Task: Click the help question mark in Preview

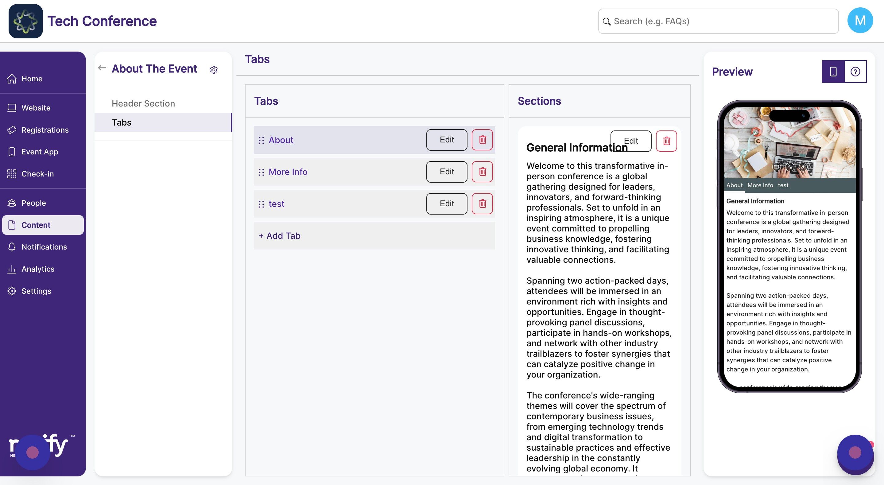Action: (x=855, y=72)
